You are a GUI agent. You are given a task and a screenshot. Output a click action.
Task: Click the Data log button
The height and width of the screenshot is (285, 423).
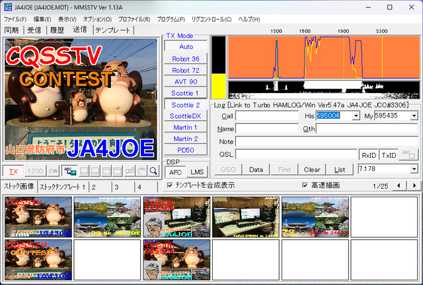[256, 170]
